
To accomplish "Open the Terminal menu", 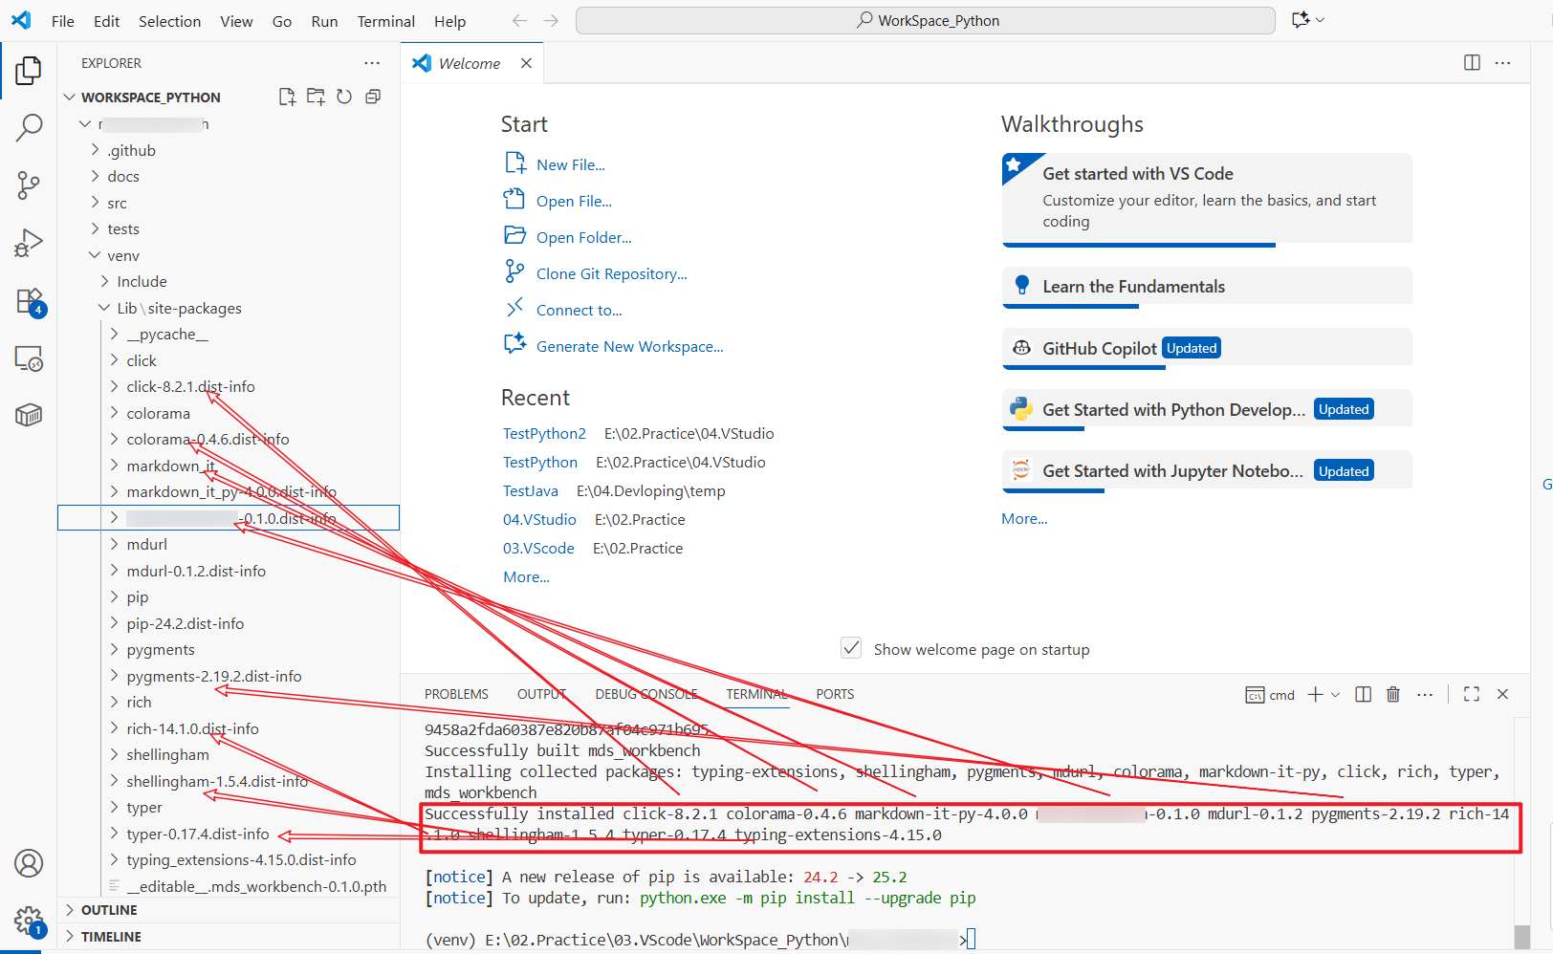I will pos(386,21).
